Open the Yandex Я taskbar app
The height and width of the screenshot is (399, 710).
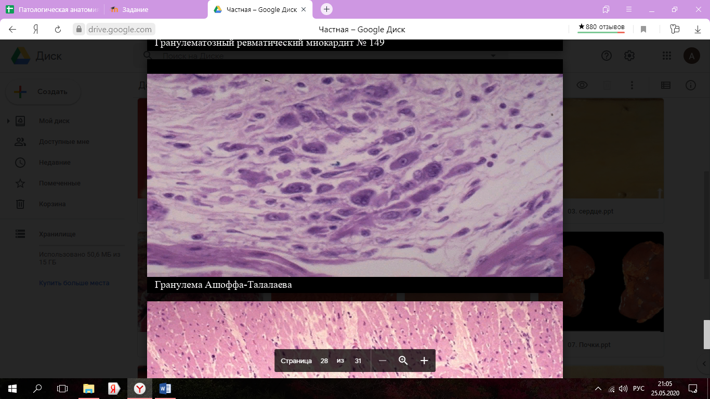click(114, 388)
